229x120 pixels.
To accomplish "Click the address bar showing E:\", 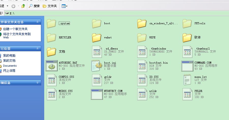I will tap(117, 13).
